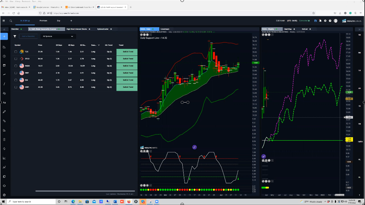Open the help question mark icon
Image resolution: width=365 pixels, height=205 pixels.
[x=330, y=21]
